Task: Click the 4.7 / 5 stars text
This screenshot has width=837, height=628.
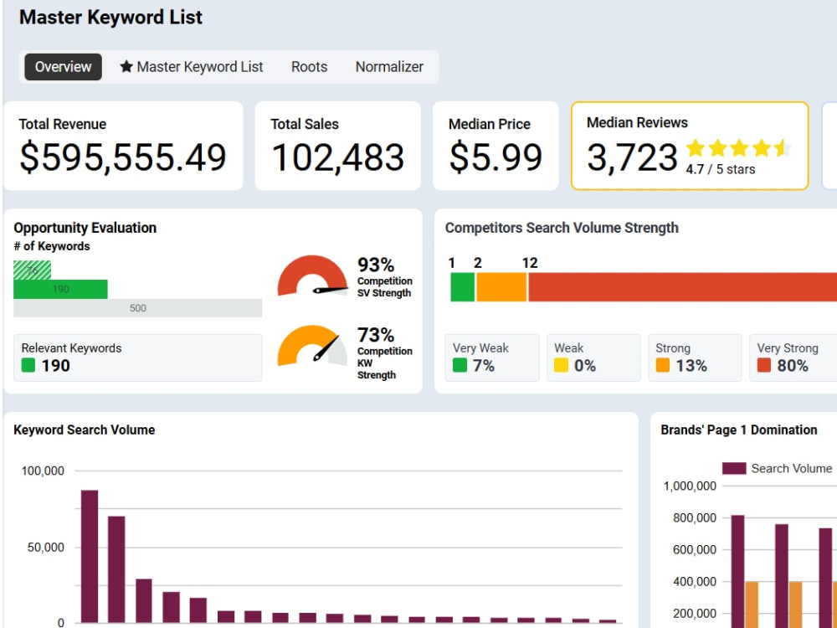Action: click(x=721, y=169)
